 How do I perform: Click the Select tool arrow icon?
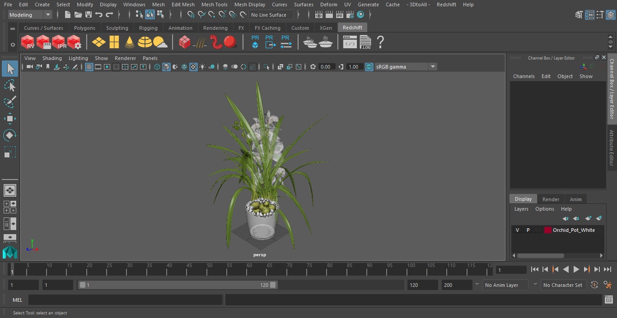[9, 69]
